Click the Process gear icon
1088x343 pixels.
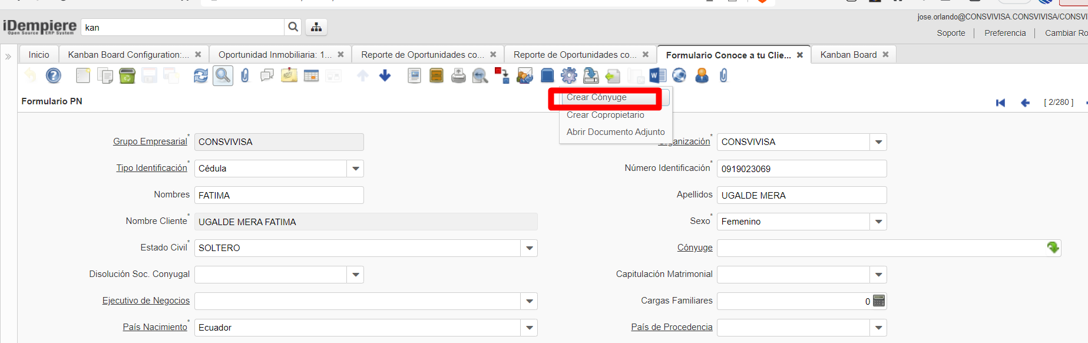click(x=569, y=75)
